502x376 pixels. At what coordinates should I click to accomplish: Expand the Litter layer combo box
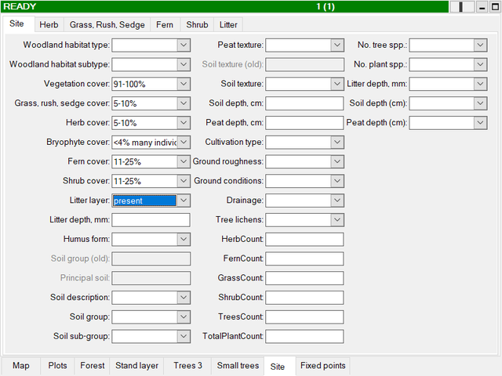click(183, 201)
